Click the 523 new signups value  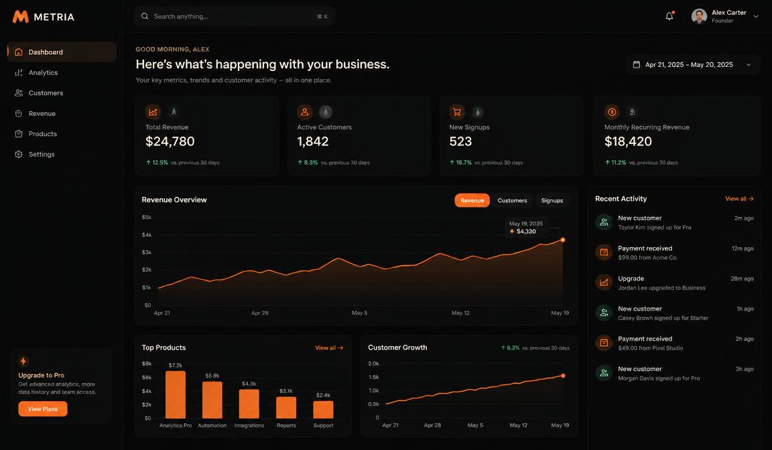[460, 142]
